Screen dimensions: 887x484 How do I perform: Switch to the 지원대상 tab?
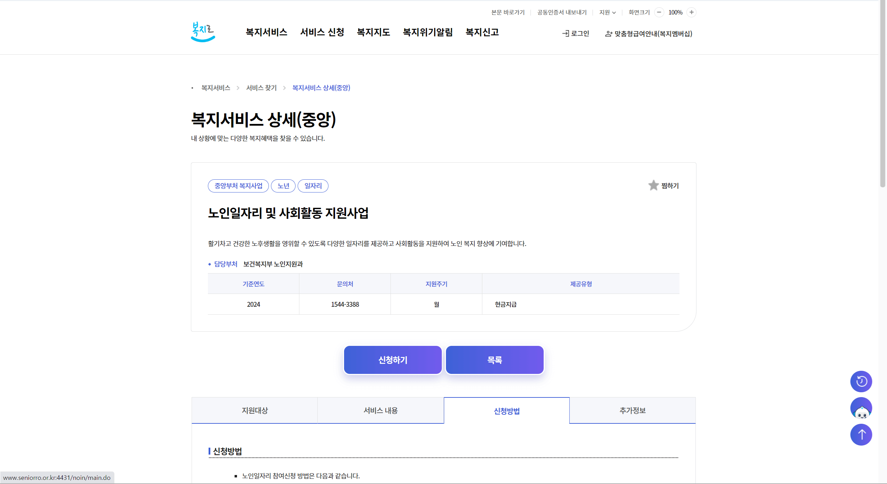(x=255, y=410)
